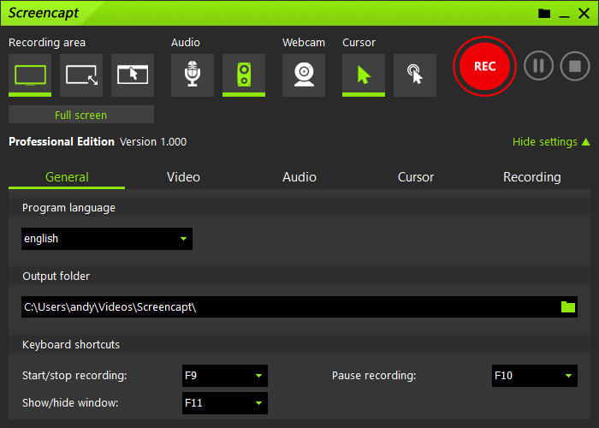Screen dimensions: 599x428
Task: Open Pause recording shortcut dropdown F10
Action: point(535,376)
